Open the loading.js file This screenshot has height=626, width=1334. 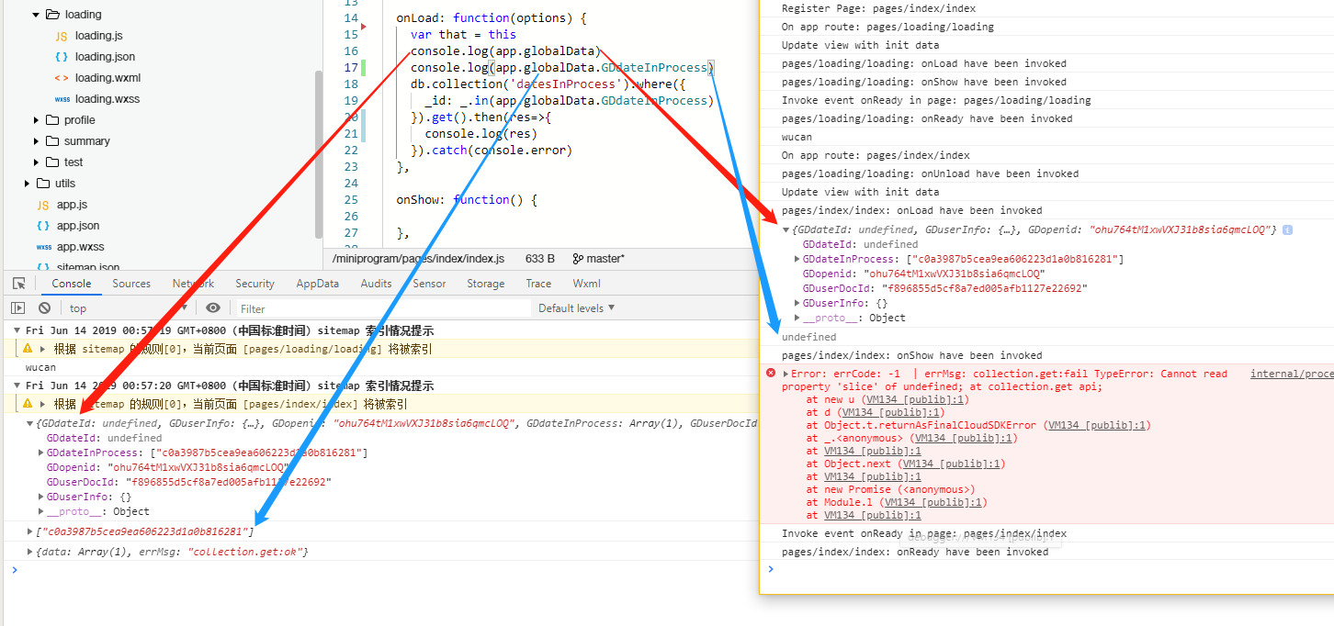point(98,36)
